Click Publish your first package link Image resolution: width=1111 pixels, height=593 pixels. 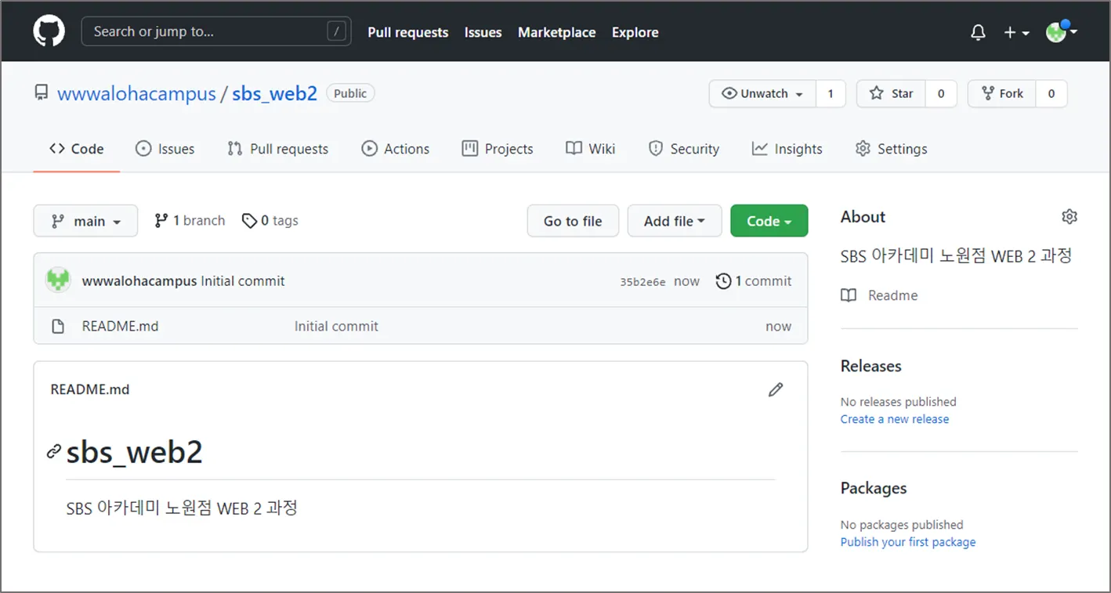click(x=908, y=542)
